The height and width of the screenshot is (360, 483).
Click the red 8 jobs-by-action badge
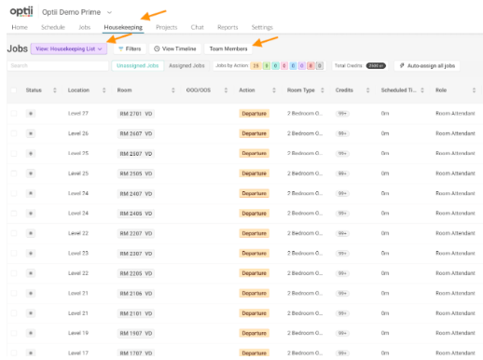[x=310, y=66]
